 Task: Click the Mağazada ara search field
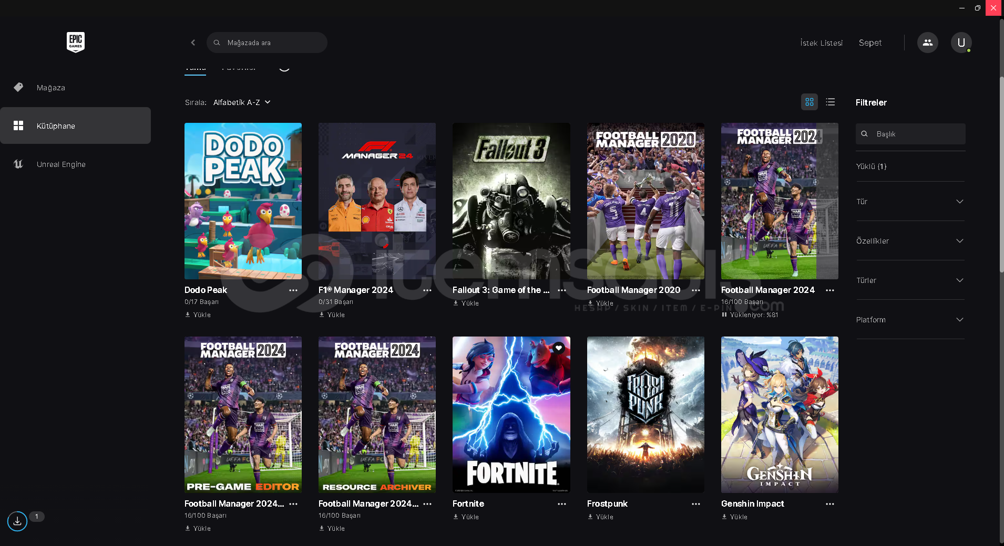(267, 43)
